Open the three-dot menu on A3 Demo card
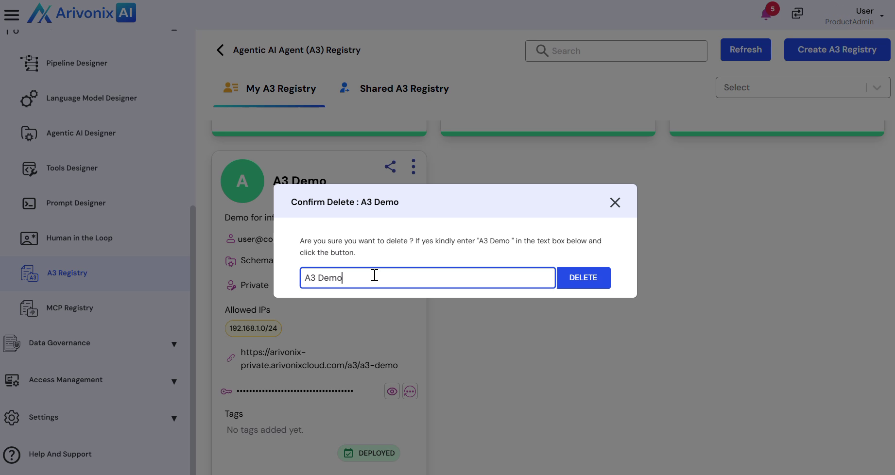 click(413, 167)
